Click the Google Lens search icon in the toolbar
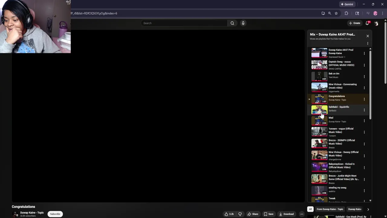This screenshot has width=387, height=218. (357, 13)
